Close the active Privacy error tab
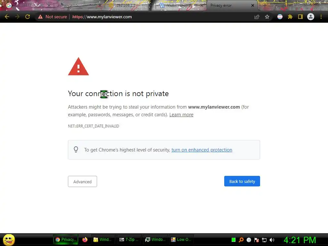Screen dimensions: 328x246 [253, 5]
